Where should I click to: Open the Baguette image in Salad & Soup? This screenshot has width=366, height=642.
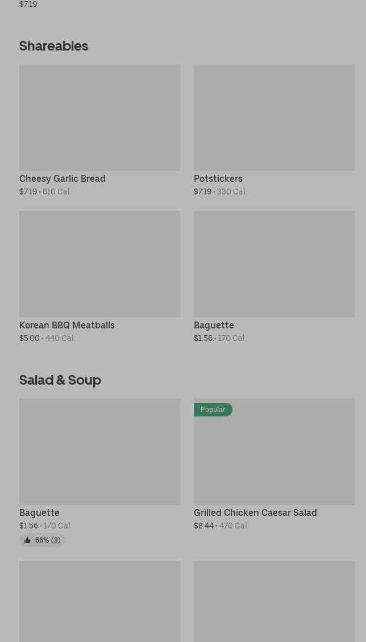99,452
